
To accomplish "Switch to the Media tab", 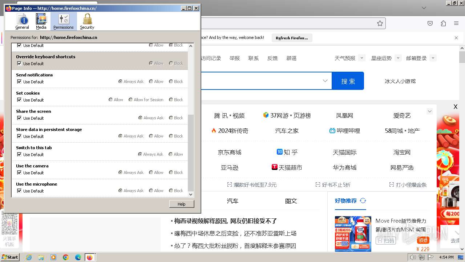I will click(x=41, y=21).
